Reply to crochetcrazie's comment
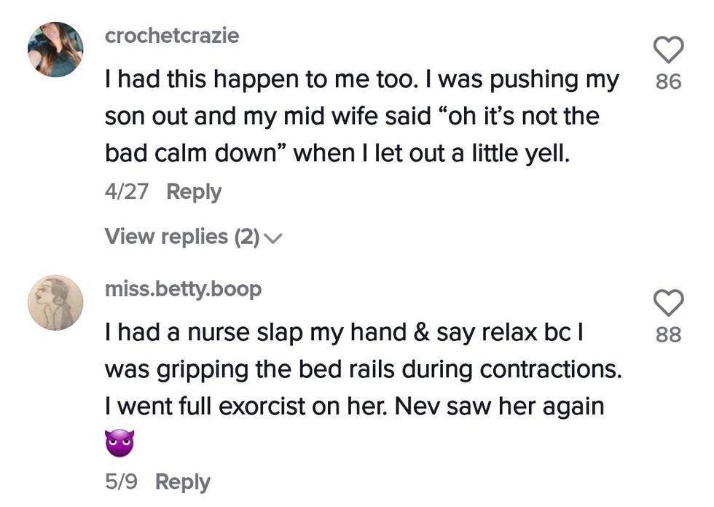The image size is (714, 507). coord(194,192)
